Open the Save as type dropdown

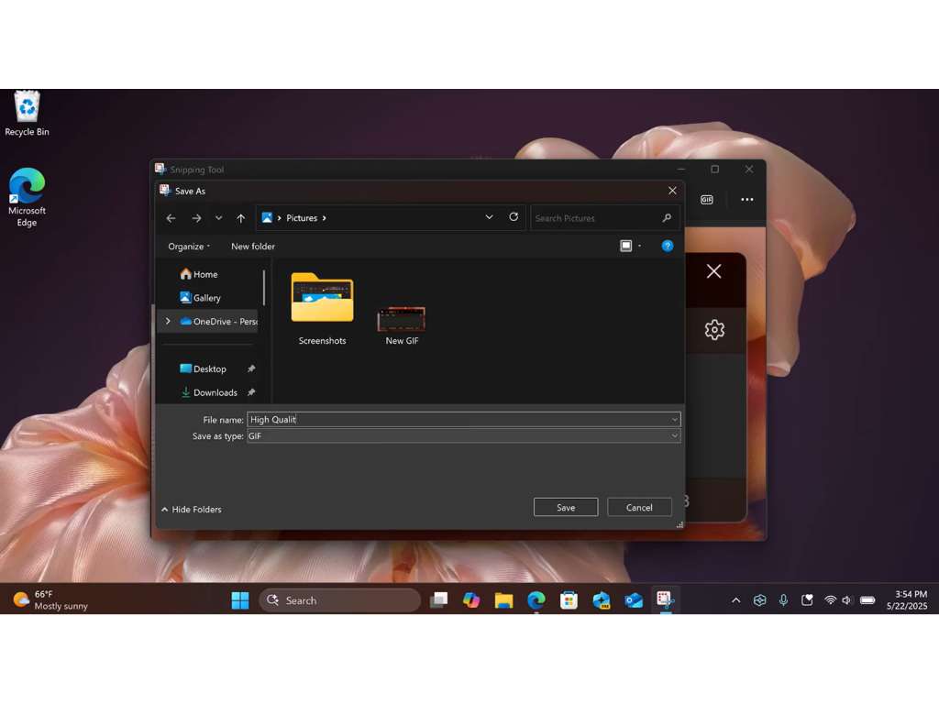pos(675,435)
